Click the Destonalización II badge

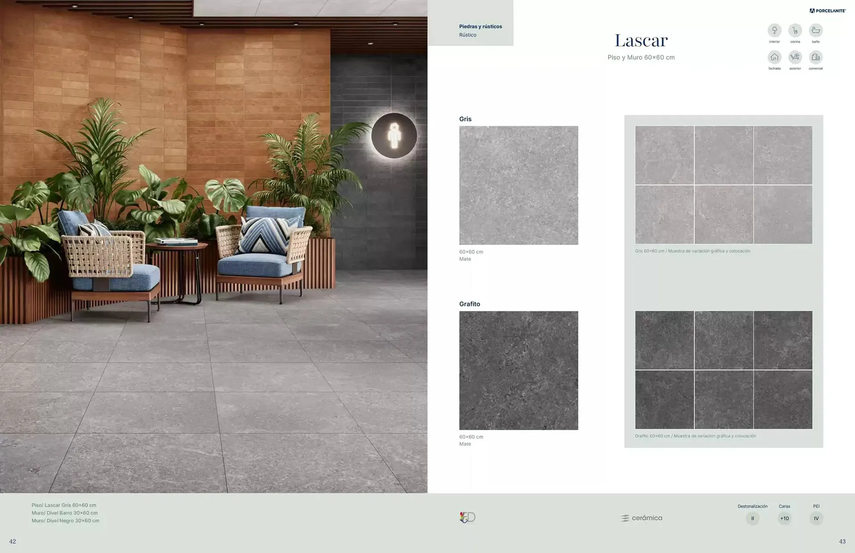tap(753, 518)
